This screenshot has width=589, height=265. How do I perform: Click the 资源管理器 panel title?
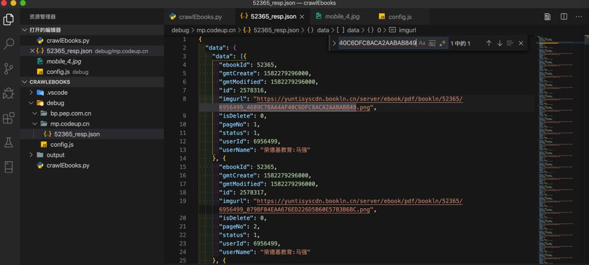click(x=43, y=17)
